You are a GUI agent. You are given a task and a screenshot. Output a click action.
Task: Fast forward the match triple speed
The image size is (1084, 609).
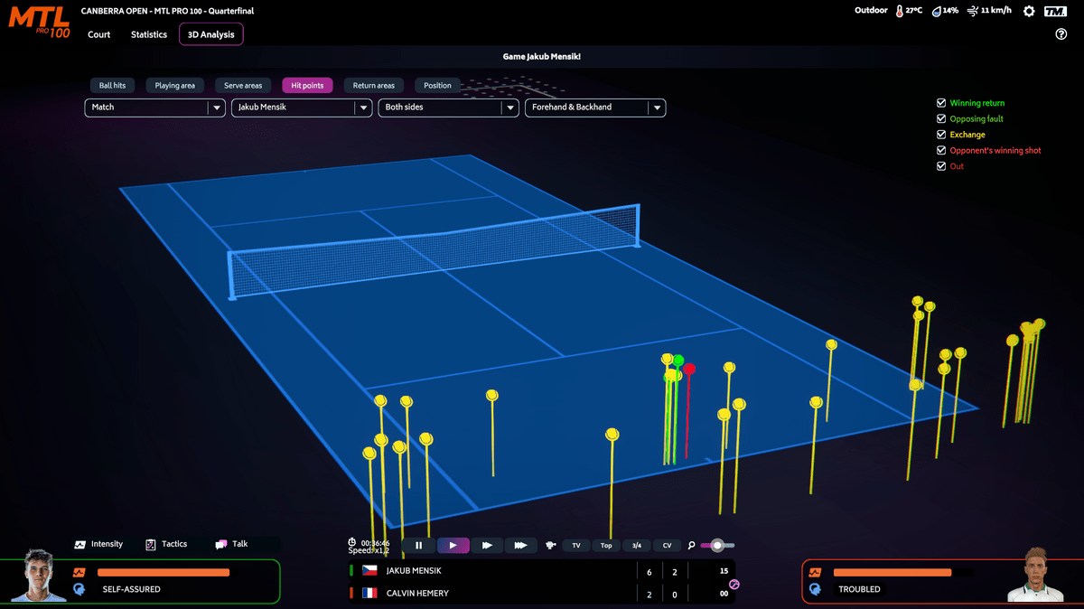tap(521, 545)
